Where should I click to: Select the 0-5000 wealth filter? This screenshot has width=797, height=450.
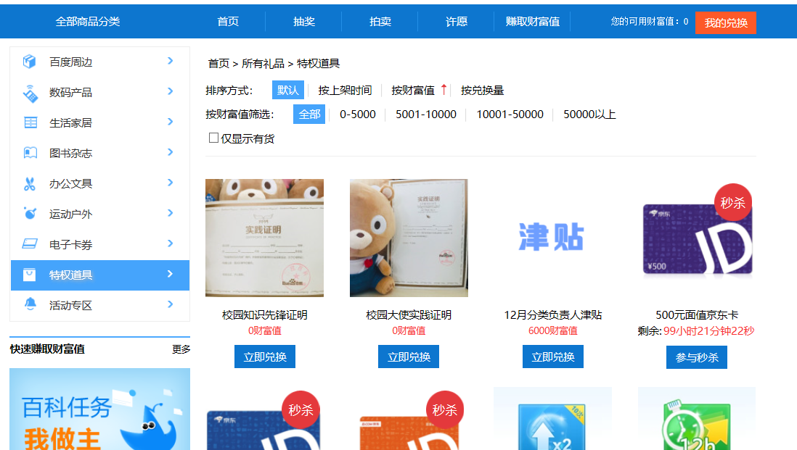click(x=358, y=114)
